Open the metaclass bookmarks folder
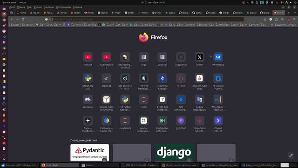The height and width of the screenshot is (168, 298). pyautogui.click(x=223, y=25)
